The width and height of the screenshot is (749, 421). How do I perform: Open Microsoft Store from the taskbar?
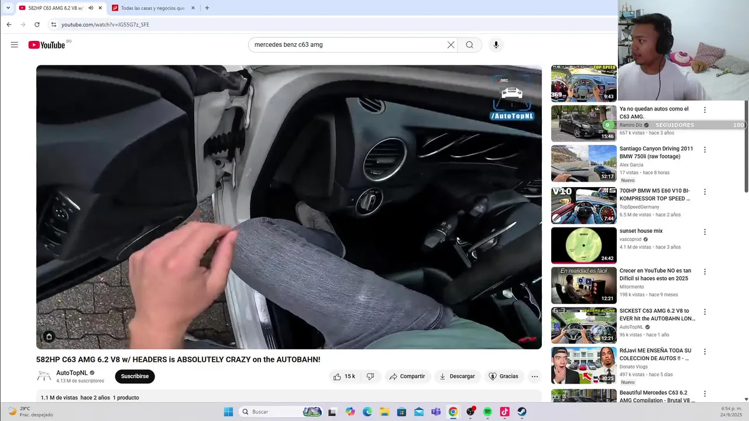pos(401,412)
